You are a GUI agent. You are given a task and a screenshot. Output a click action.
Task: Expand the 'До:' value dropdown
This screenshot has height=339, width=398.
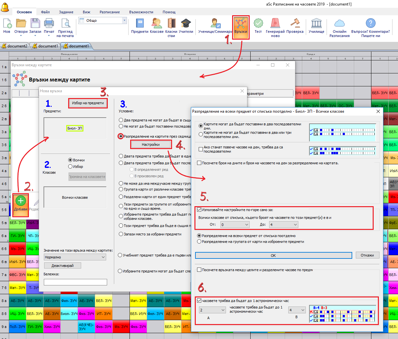(x=295, y=225)
